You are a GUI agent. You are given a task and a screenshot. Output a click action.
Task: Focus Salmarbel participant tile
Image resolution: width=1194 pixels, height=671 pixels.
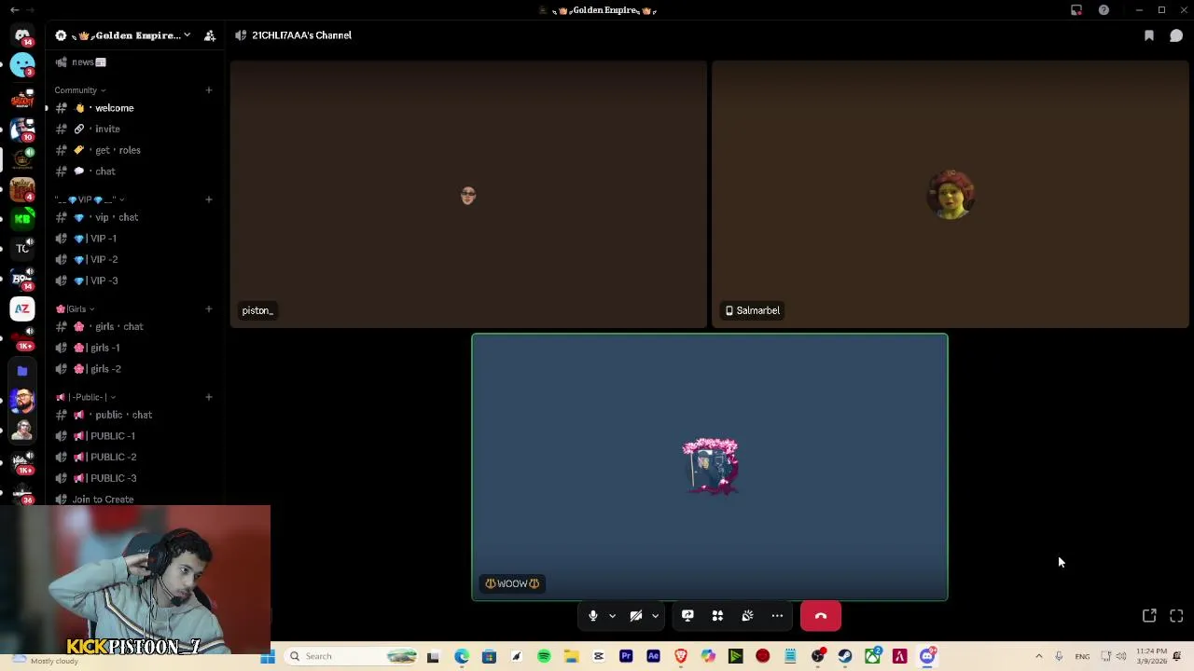pyautogui.click(x=951, y=195)
